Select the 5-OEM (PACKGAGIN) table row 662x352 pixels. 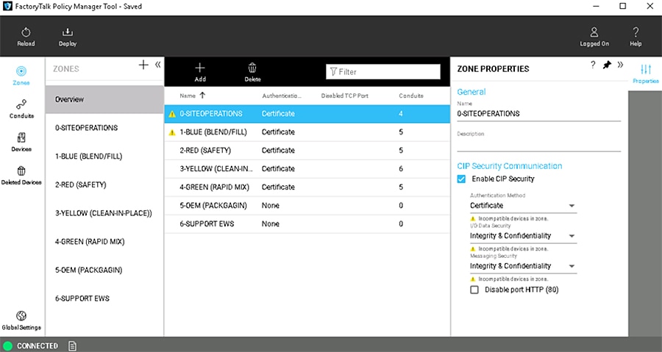pyautogui.click(x=307, y=205)
